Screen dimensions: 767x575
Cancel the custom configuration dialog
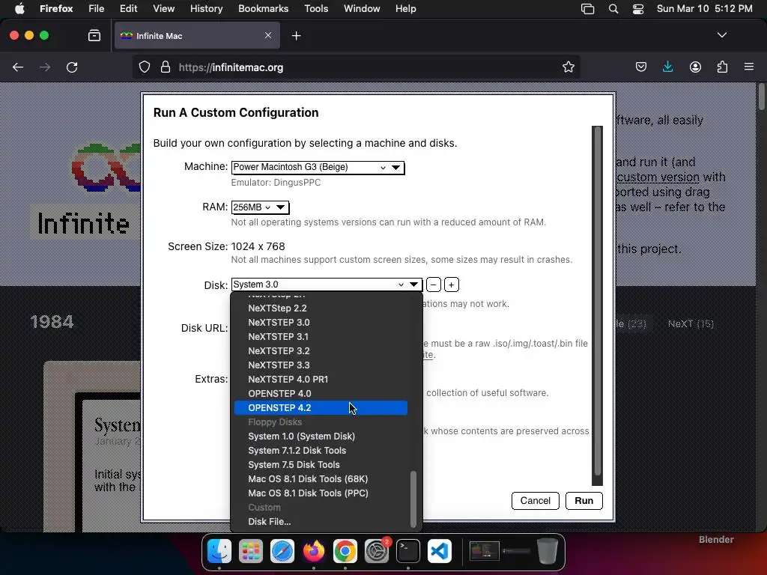(535, 501)
